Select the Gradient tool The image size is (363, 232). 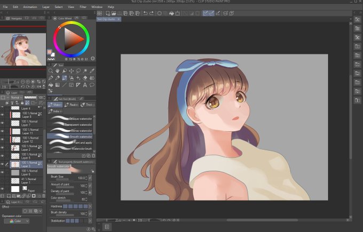pos(58,85)
